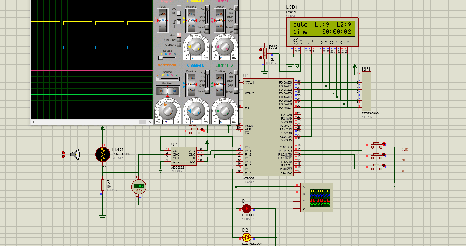Click the torch lamp icon beside LDR1
Viewport: 466px width, 246px height.
coord(75,154)
